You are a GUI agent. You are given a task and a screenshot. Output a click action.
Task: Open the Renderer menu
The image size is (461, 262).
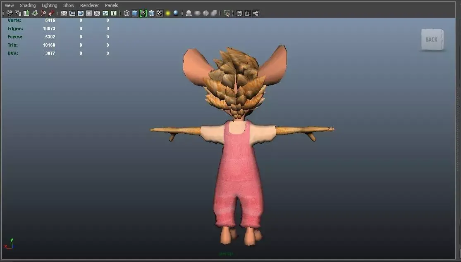(89, 5)
